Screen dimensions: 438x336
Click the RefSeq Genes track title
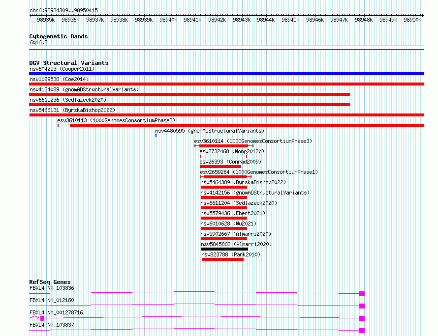pyautogui.click(x=50, y=282)
